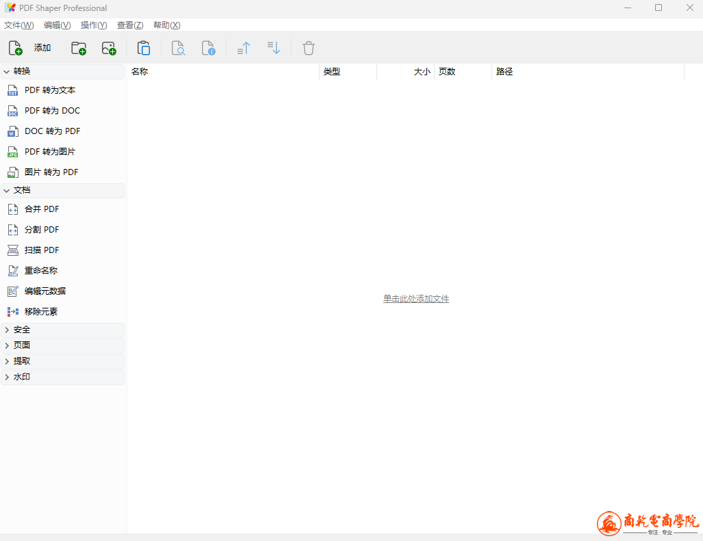Click the add image toolbar icon
The width and height of the screenshot is (703, 541).
point(109,48)
